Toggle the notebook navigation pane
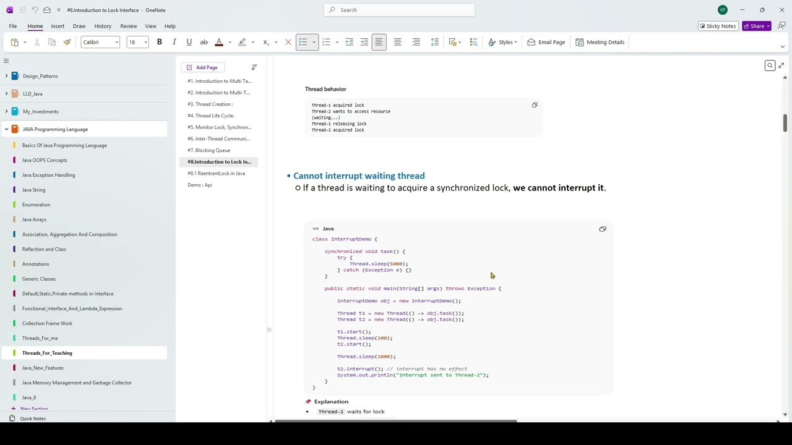Image resolution: width=792 pixels, height=445 pixels. (x=6, y=61)
